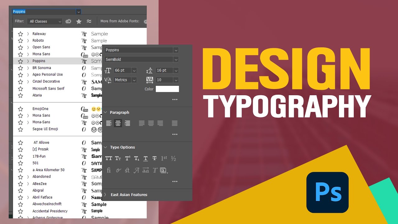Enable Titling Alternates OpenType feature

coord(155,170)
